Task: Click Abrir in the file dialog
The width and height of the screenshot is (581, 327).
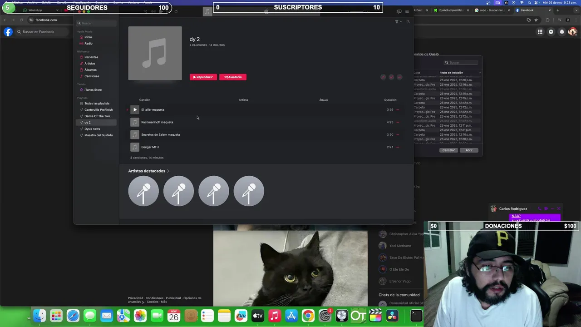Action: tap(469, 150)
